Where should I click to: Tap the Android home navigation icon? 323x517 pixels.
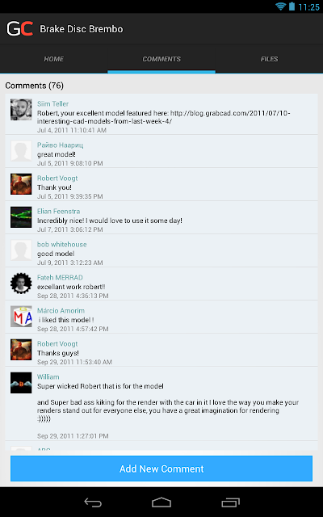(161, 502)
